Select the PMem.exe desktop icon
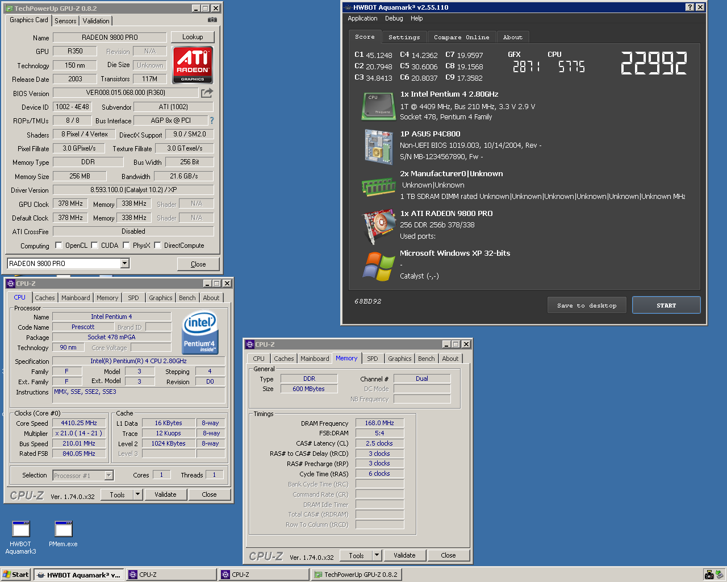 tap(63, 534)
